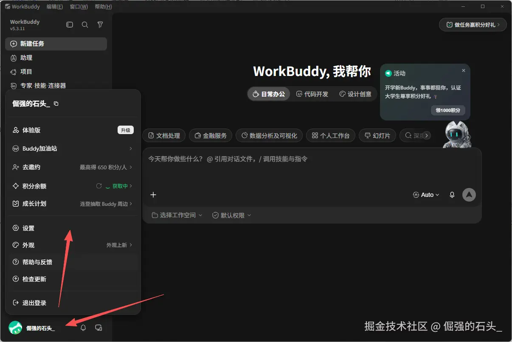The image size is (512, 342).
Task: Click the green user avatar
Action: click(x=15, y=328)
